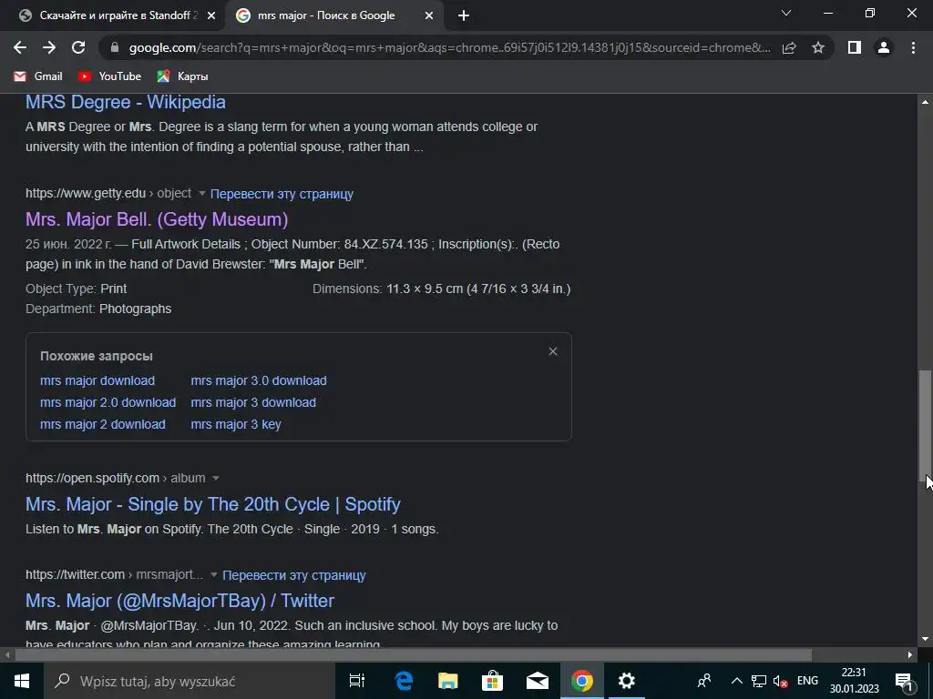Image resolution: width=933 pixels, height=699 pixels.
Task: Open YouTube bookmark
Action: (109, 76)
